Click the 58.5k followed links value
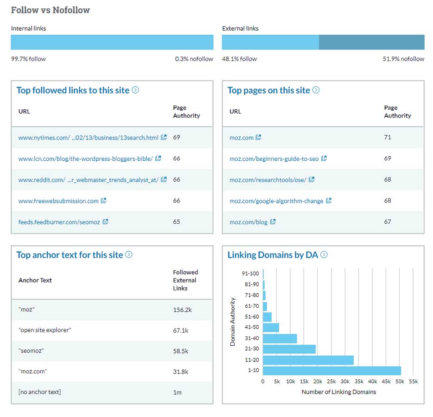This screenshot has width=433, height=417. pyautogui.click(x=181, y=351)
